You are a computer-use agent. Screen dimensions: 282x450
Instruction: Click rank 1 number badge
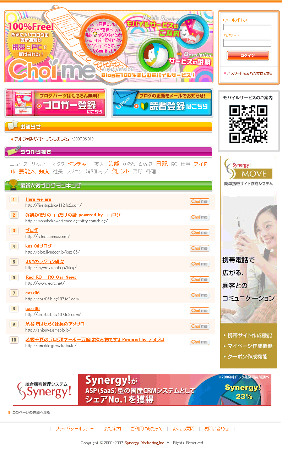pos(14,199)
